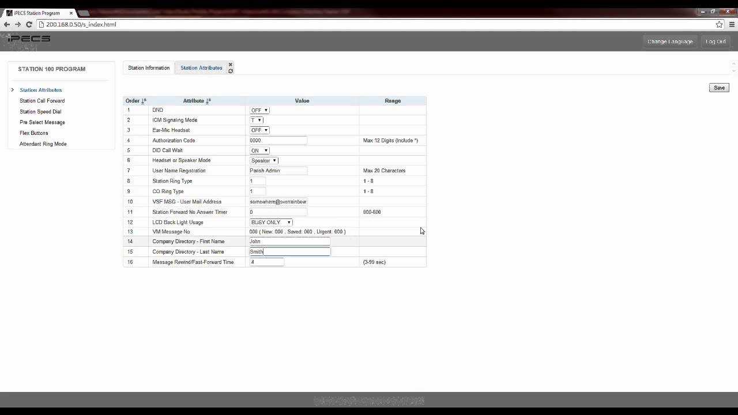Click the Value column header
The image size is (738, 415).
[x=302, y=101]
